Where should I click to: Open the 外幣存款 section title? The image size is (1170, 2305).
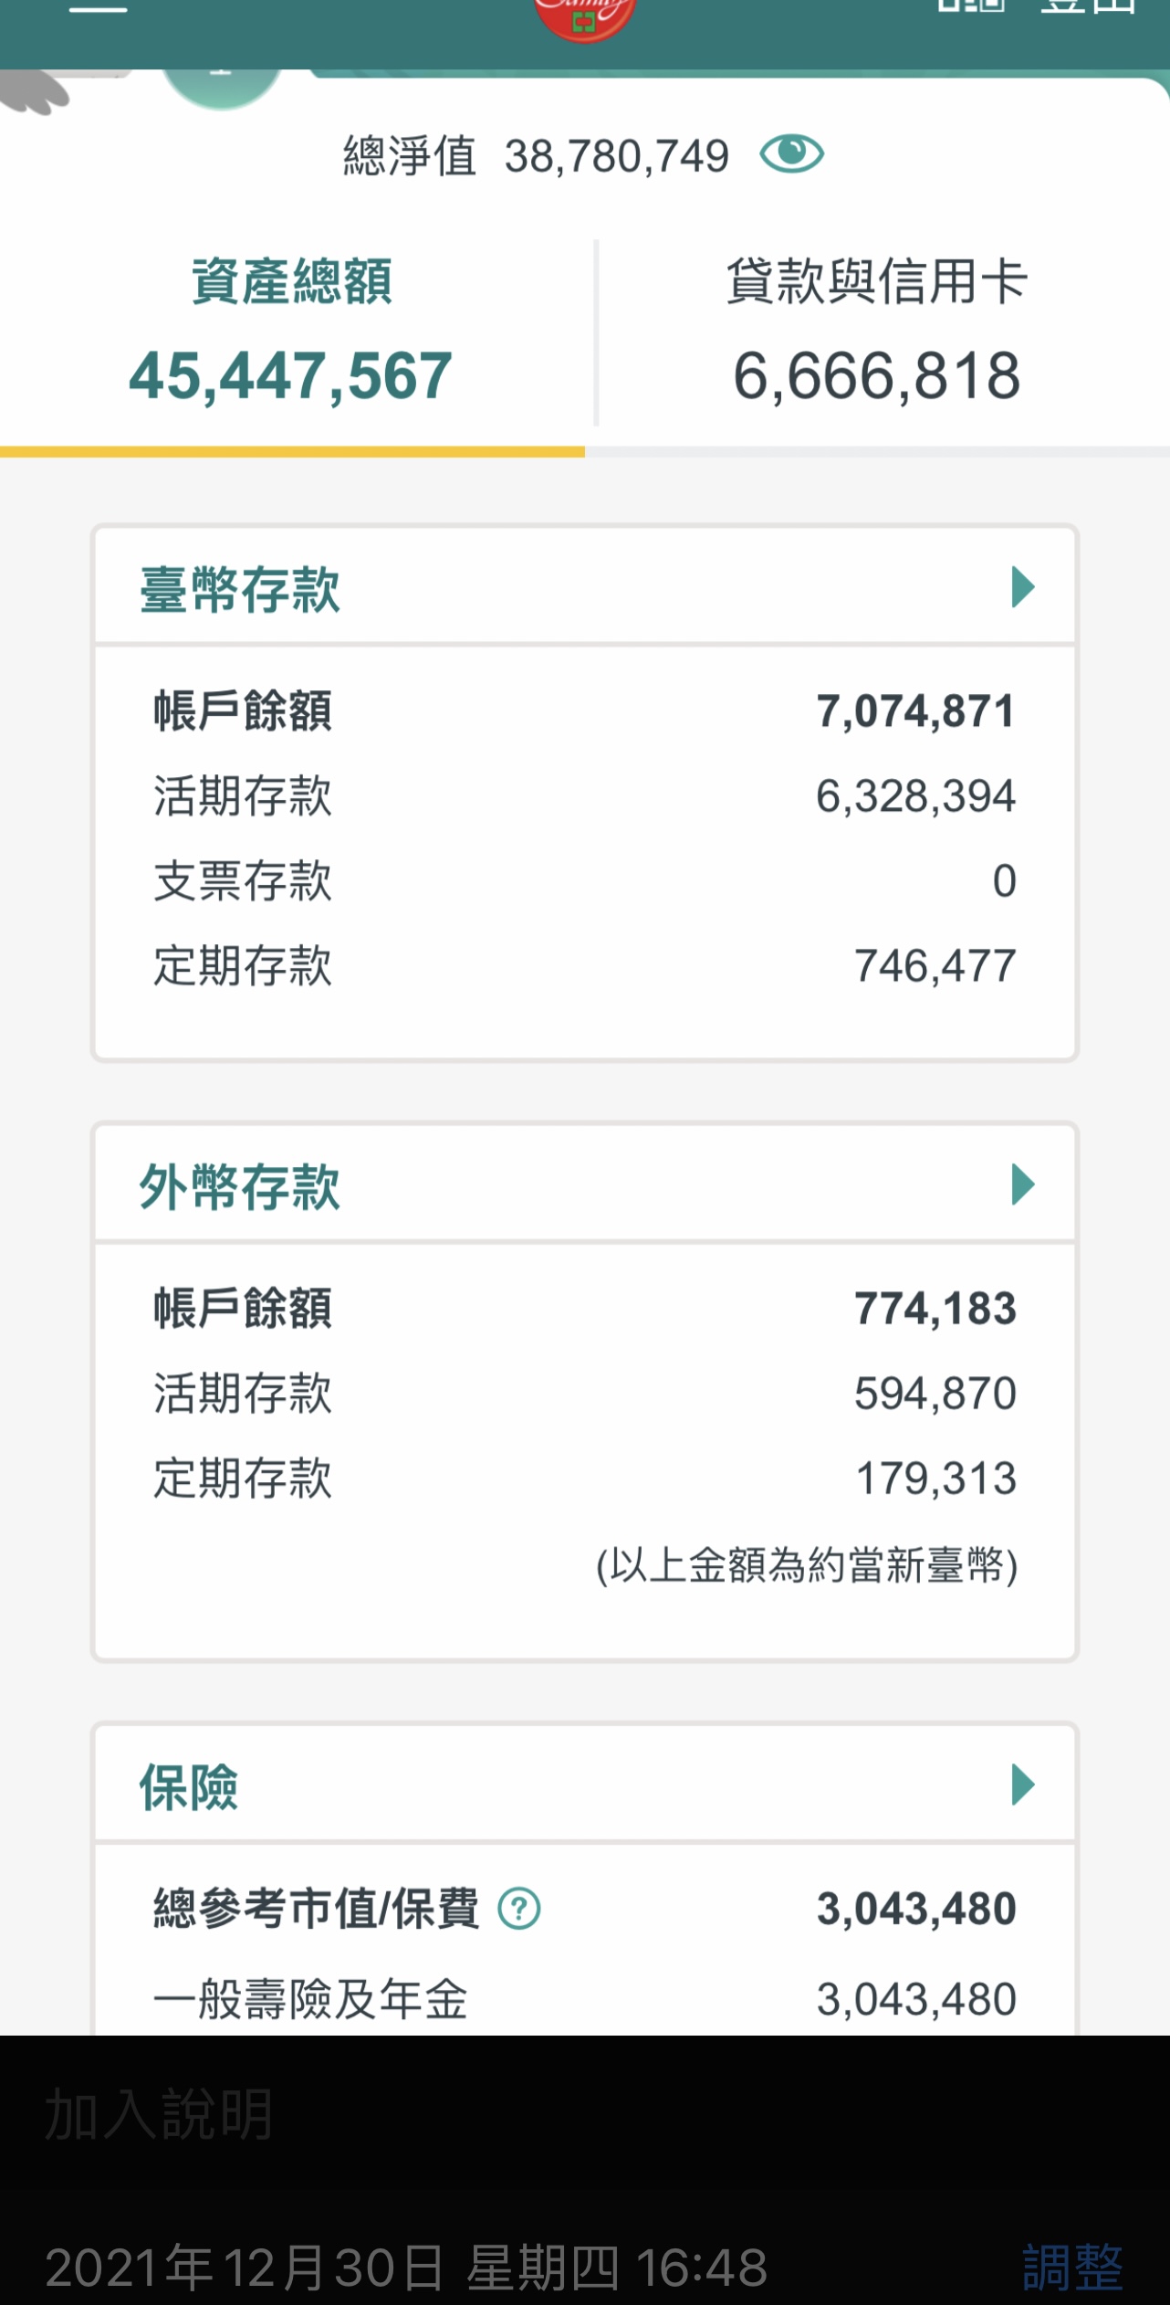tap(239, 1187)
